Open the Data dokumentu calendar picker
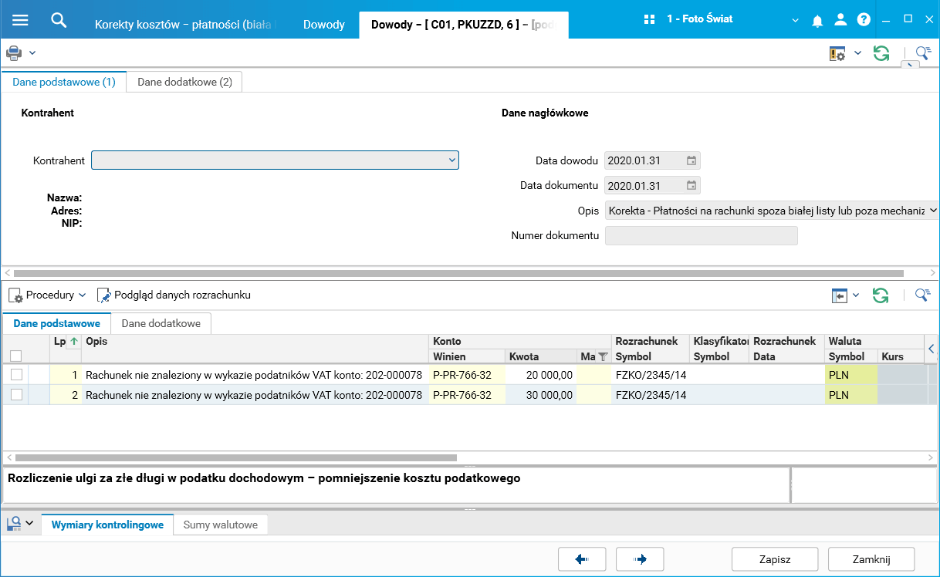 691,186
